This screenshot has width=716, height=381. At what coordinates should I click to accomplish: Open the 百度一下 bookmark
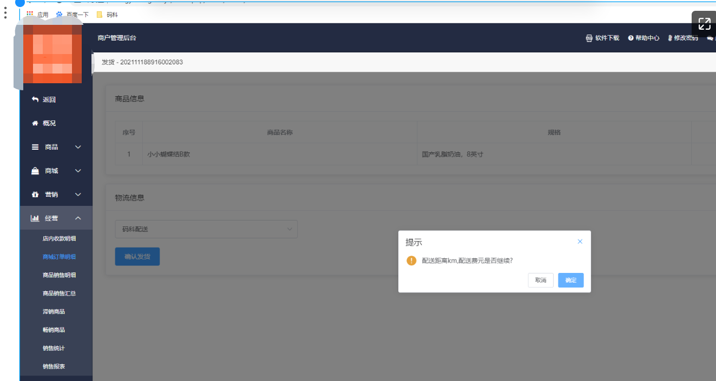(x=73, y=15)
